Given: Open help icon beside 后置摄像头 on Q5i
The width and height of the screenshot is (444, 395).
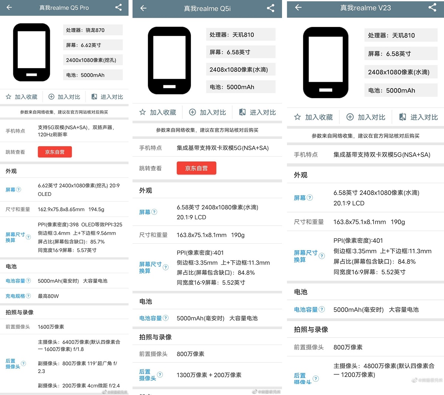Looking at the screenshot, I should [x=160, y=375].
